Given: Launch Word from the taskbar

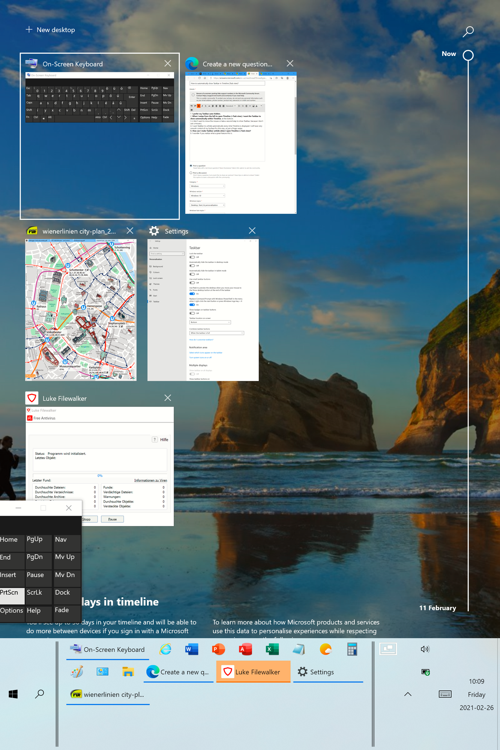Looking at the screenshot, I should [x=192, y=649].
